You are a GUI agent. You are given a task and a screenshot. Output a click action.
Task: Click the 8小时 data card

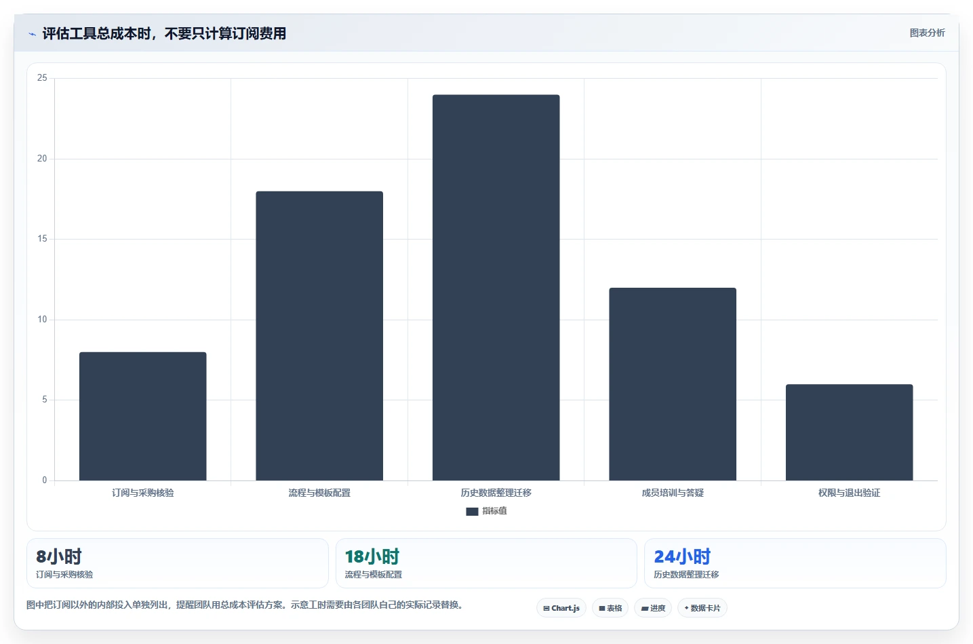click(x=178, y=563)
